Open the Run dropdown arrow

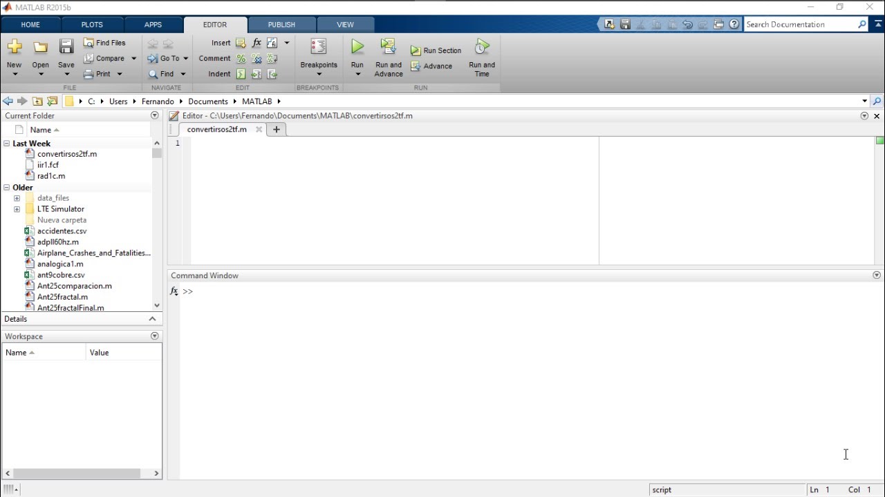pyautogui.click(x=357, y=75)
